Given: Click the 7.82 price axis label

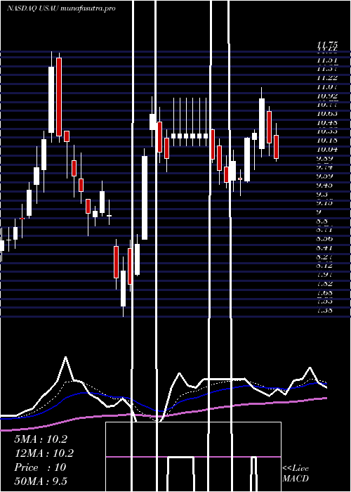Looking at the screenshot, I should [325, 283].
